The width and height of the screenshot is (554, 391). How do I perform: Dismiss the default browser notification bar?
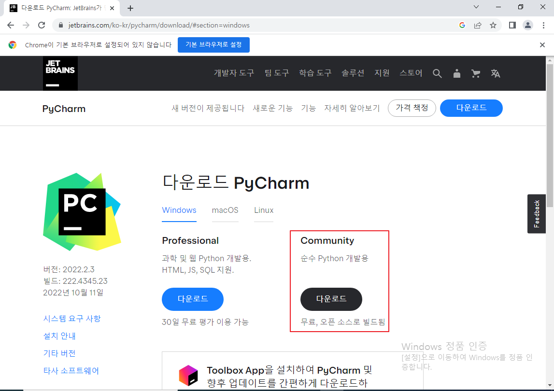[542, 45]
